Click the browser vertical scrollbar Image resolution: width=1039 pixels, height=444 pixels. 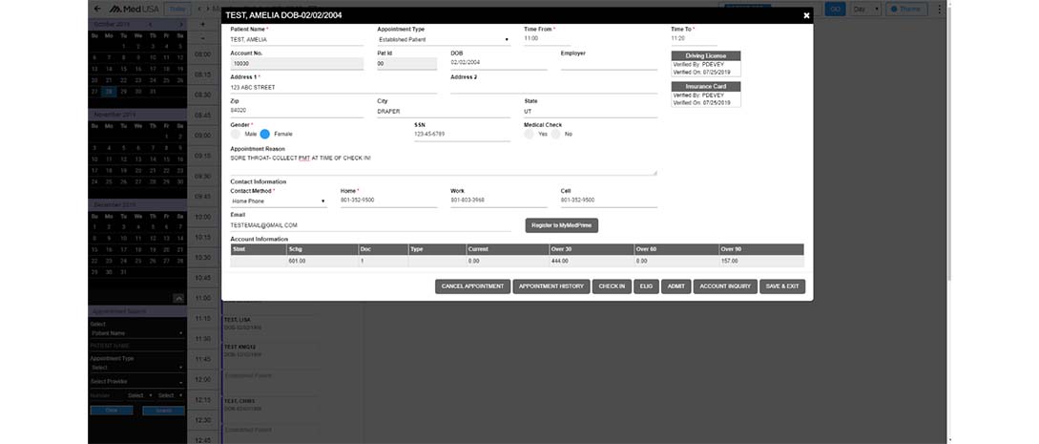[948, 142]
